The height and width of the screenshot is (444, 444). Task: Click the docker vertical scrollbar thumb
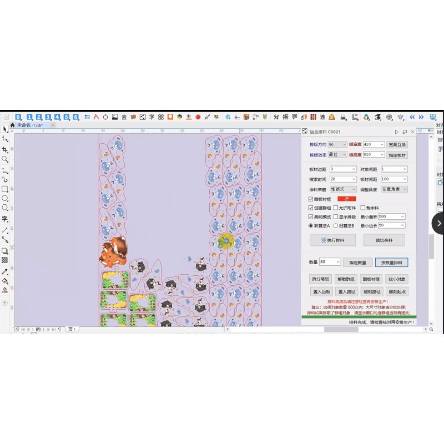[x=431, y=246]
